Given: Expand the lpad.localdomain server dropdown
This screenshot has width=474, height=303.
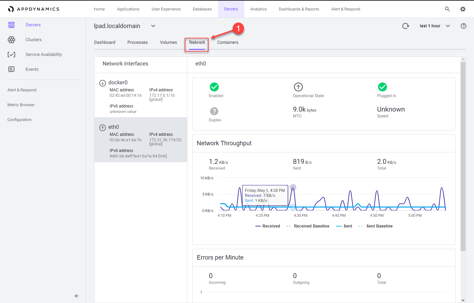Looking at the screenshot, I should (153, 26).
